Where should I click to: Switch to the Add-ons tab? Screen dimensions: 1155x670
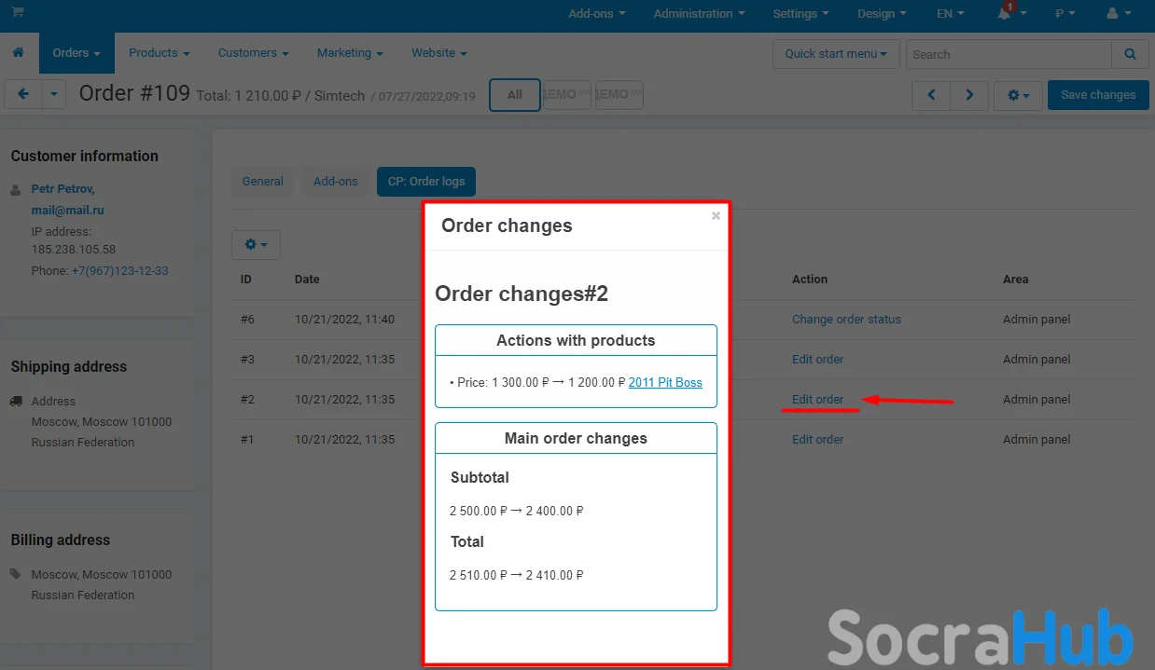pos(336,182)
